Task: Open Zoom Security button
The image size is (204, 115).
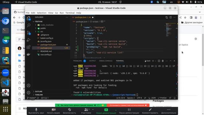Action: [x=69, y=111]
